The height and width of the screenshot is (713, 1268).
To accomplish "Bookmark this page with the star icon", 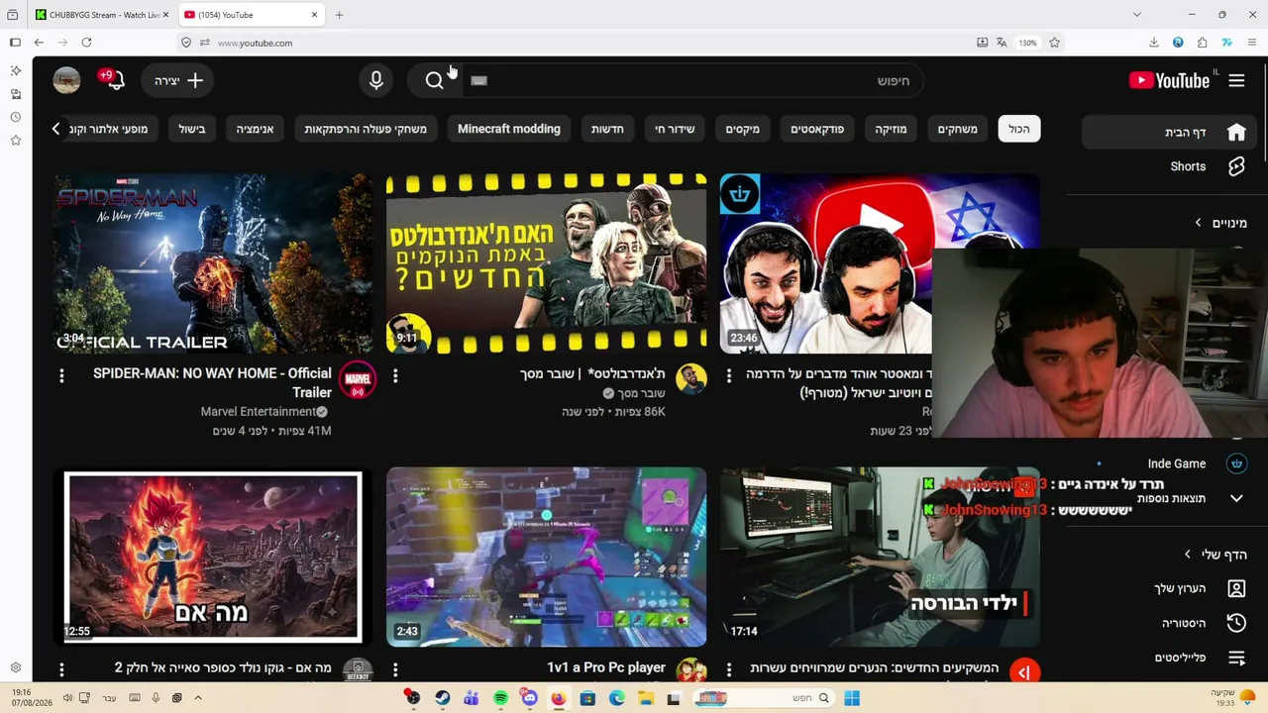I will [1054, 43].
